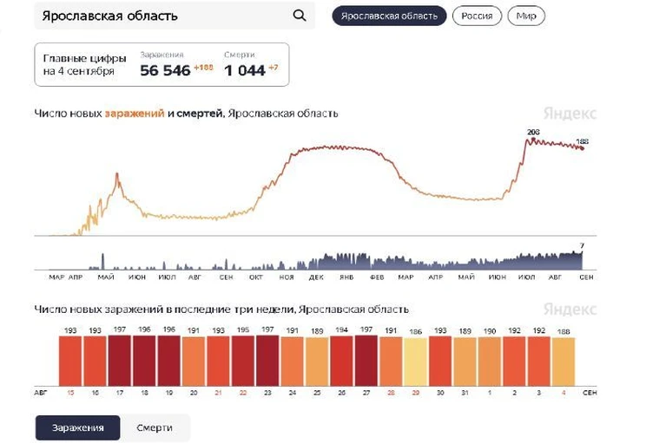Select the September 4 bar showing 188
The height and width of the screenshot is (443, 666).
(x=564, y=362)
